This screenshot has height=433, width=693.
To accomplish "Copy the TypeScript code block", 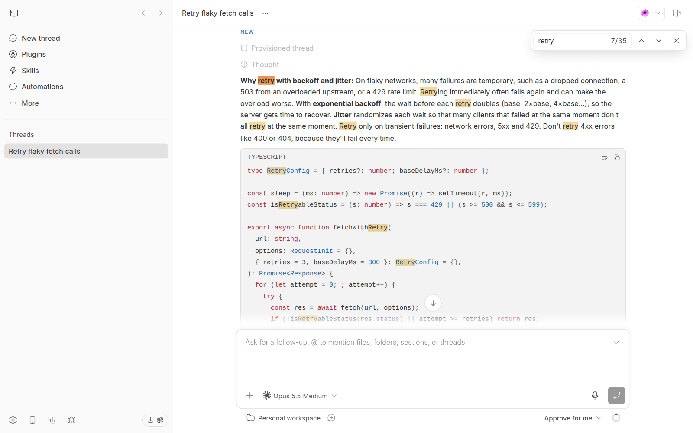I will coord(617,157).
